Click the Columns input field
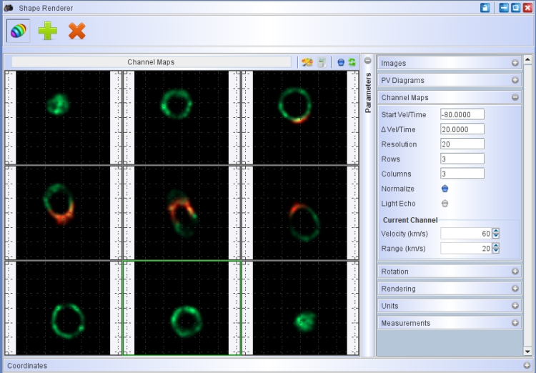 tap(462, 174)
